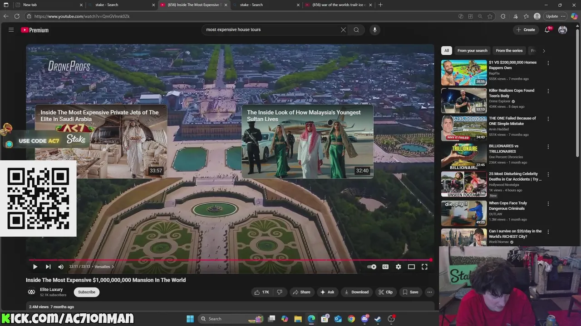Open BILLIONAIRES vs TRILLIONAIRES video title
Screen dimensions: 581x326
(504, 149)
